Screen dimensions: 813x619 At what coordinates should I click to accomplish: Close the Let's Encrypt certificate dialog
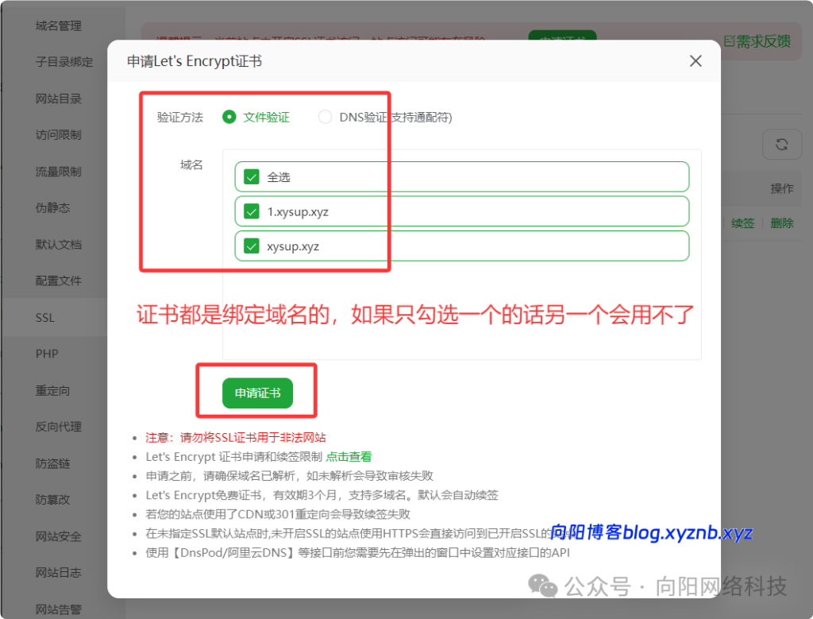[x=695, y=61]
